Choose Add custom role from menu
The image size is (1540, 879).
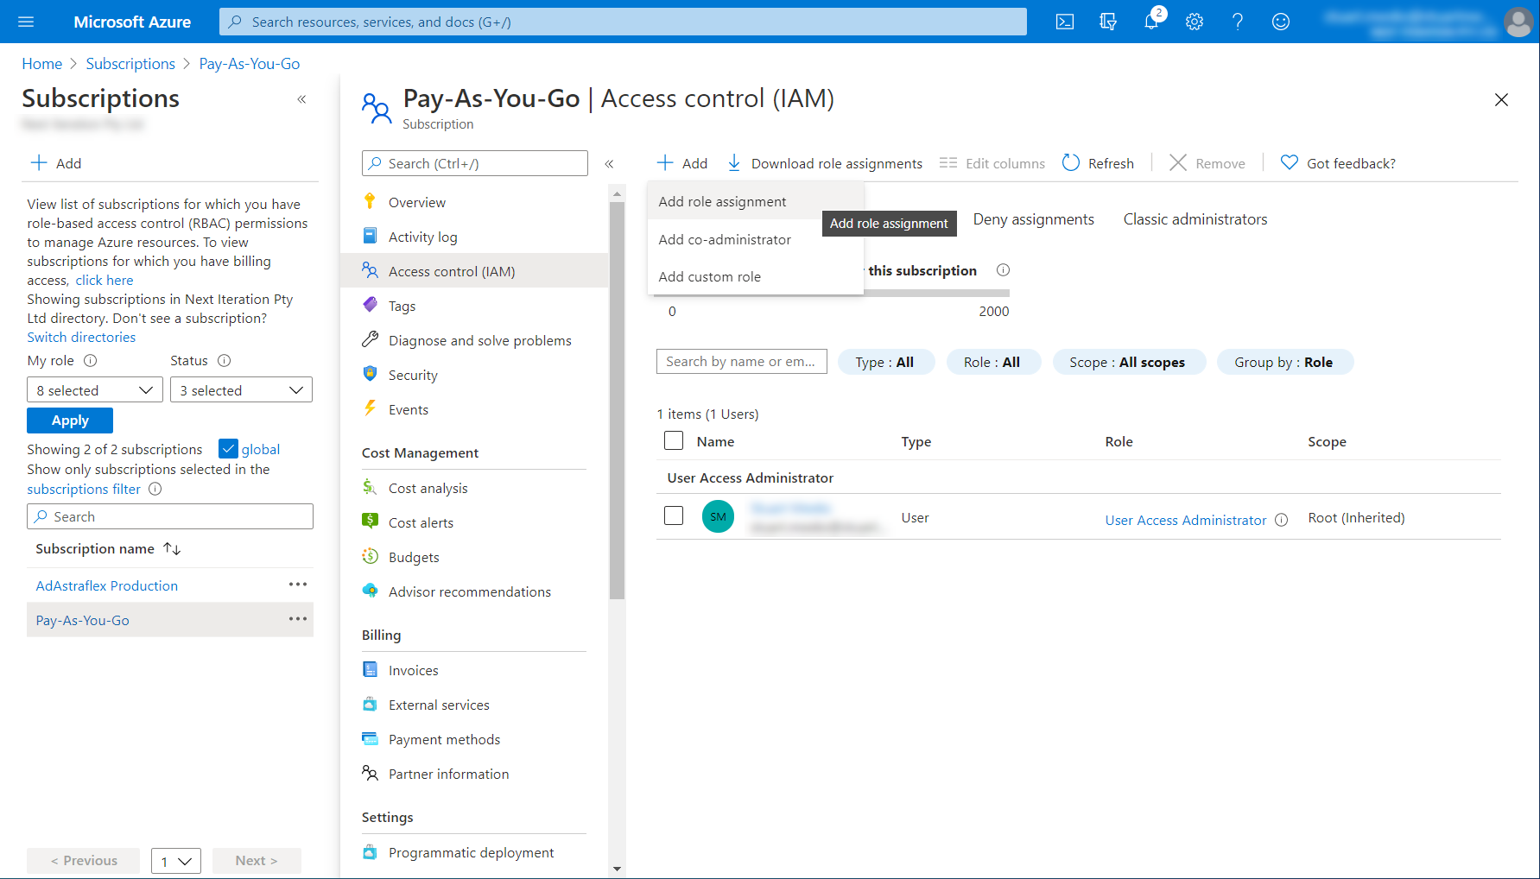[x=710, y=277]
